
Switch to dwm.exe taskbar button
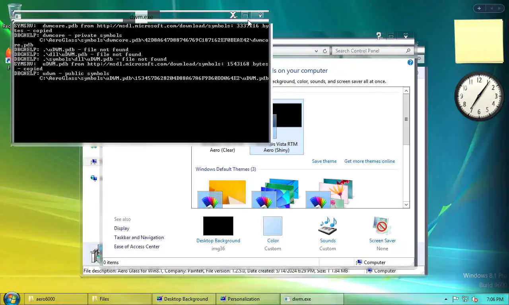312,299
